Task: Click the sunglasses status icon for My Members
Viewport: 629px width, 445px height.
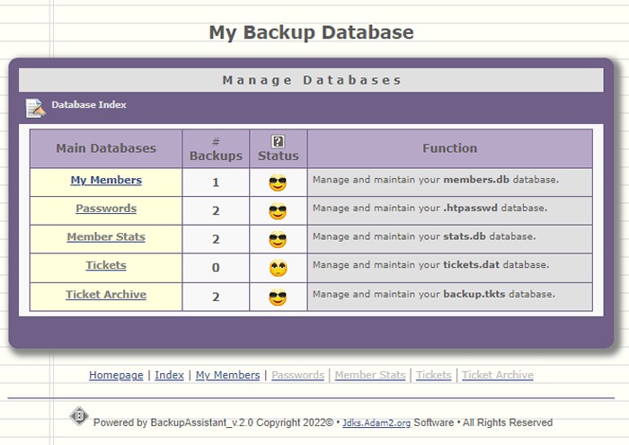Action: pyautogui.click(x=278, y=182)
